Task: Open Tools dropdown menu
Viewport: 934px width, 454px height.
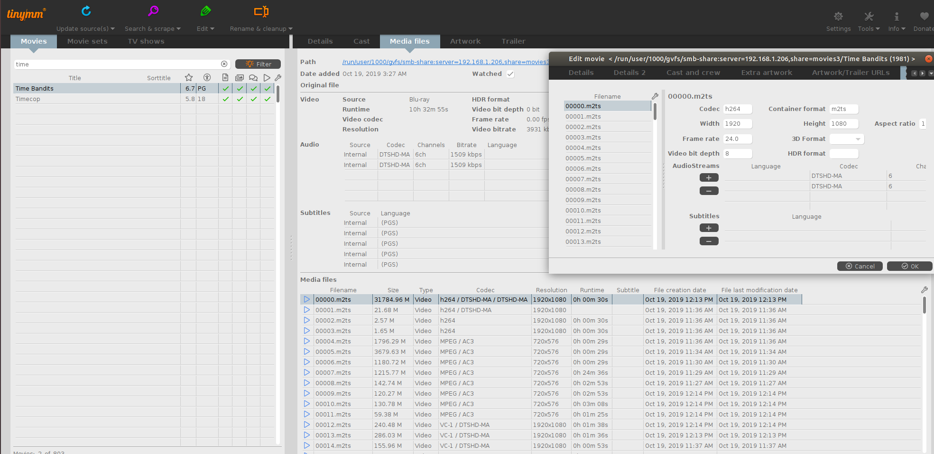Action: click(878, 29)
